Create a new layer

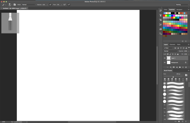183,67
